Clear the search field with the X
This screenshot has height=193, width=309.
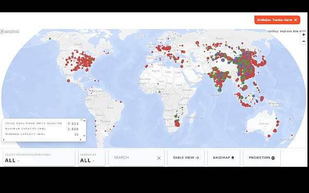pos(159,158)
